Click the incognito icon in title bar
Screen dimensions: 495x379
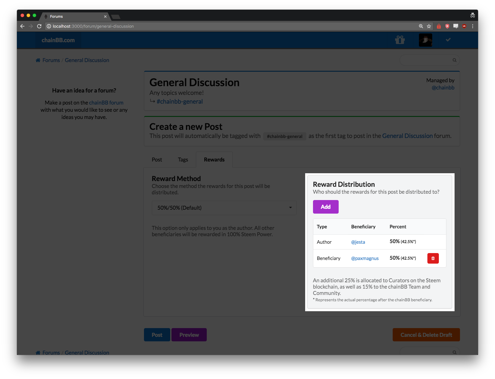click(473, 15)
